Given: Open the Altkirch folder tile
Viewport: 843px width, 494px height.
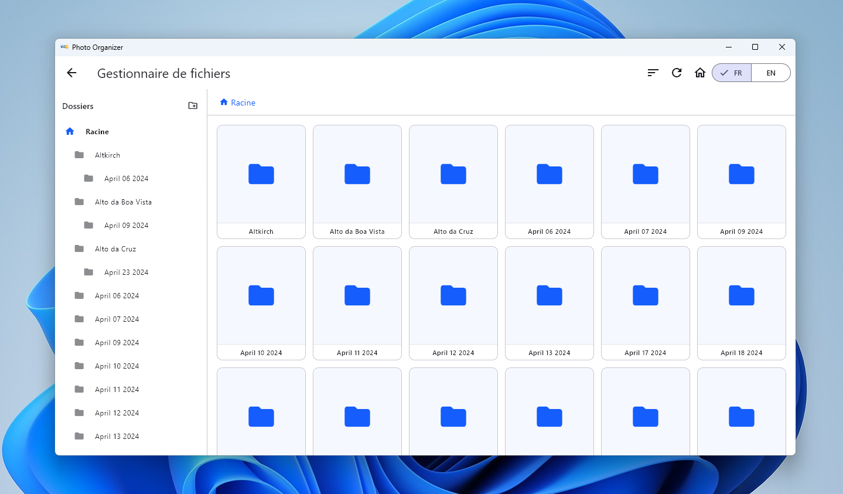Looking at the screenshot, I should [261, 181].
